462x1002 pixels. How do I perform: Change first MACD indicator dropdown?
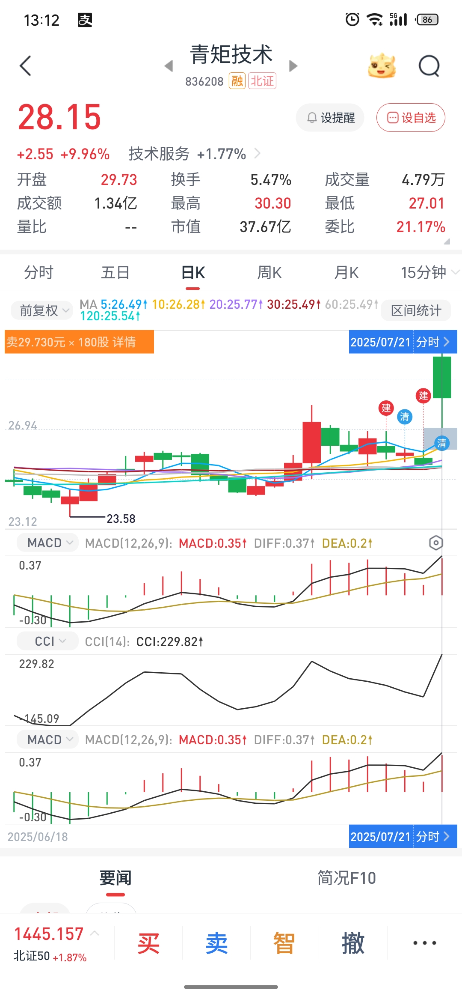(47, 543)
